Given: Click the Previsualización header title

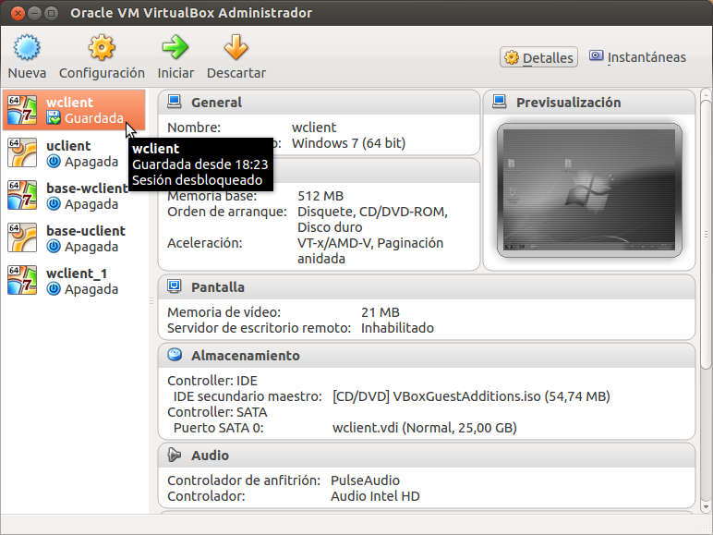Looking at the screenshot, I should (568, 103).
